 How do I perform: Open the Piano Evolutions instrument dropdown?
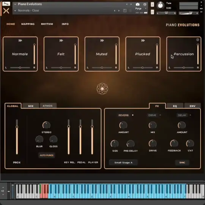point(15,4)
